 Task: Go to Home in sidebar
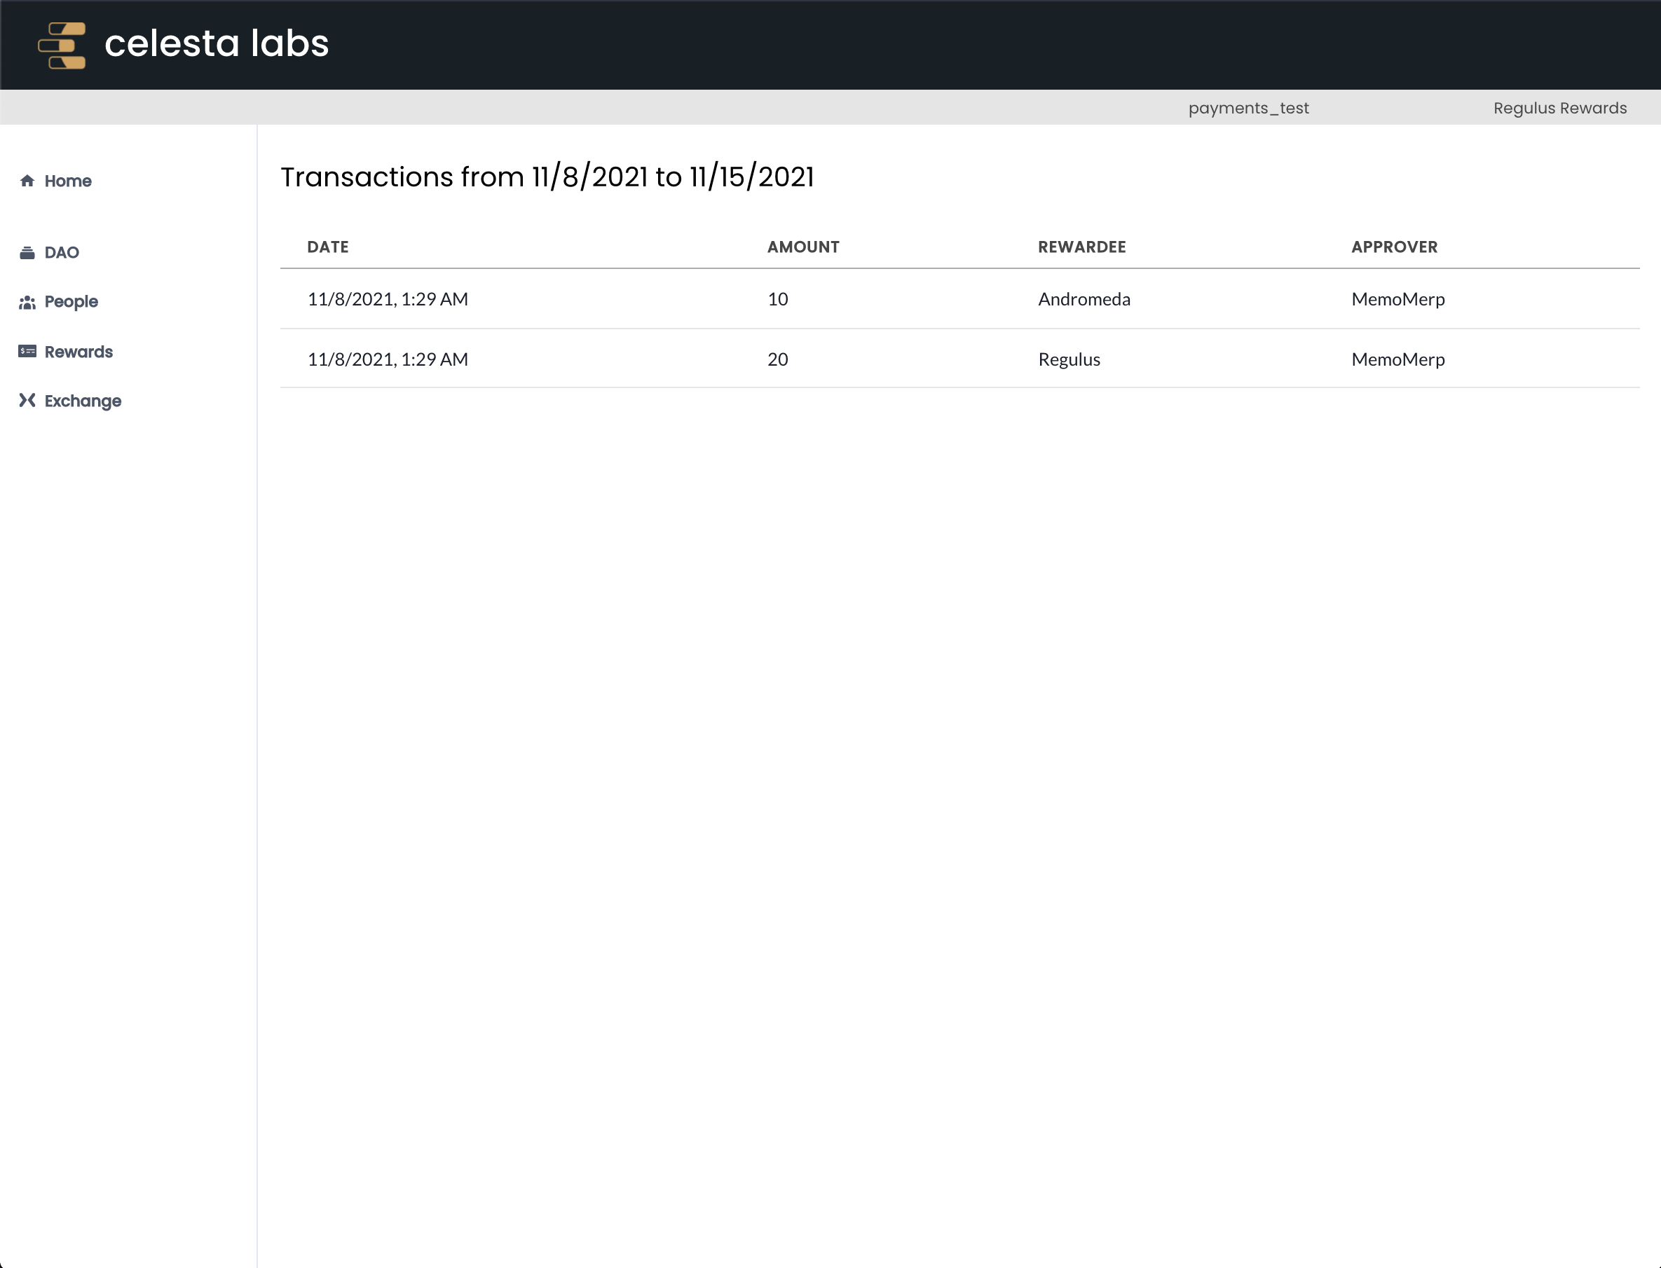(68, 181)
